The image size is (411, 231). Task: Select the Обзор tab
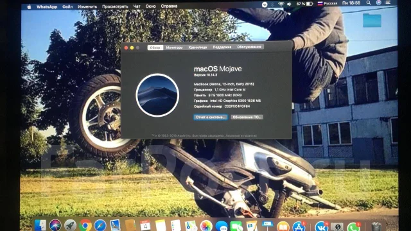coord(155,47)
